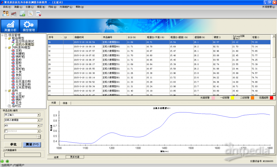277x167 pixels.
Task: Switch to the 信息 tab
Action: 65,103
